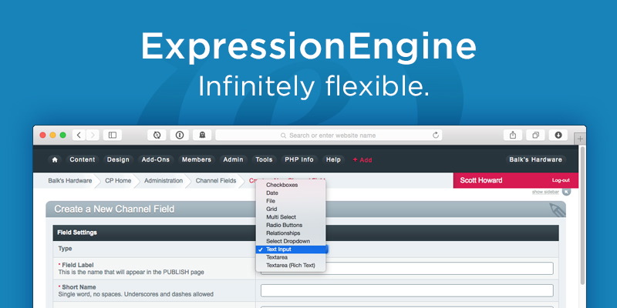
Task: Select Radio Buttons in the type list
Action: tap(284, 225)
